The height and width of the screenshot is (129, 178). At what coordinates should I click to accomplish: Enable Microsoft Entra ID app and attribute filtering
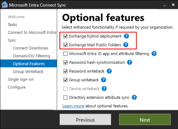pos(65,54)
